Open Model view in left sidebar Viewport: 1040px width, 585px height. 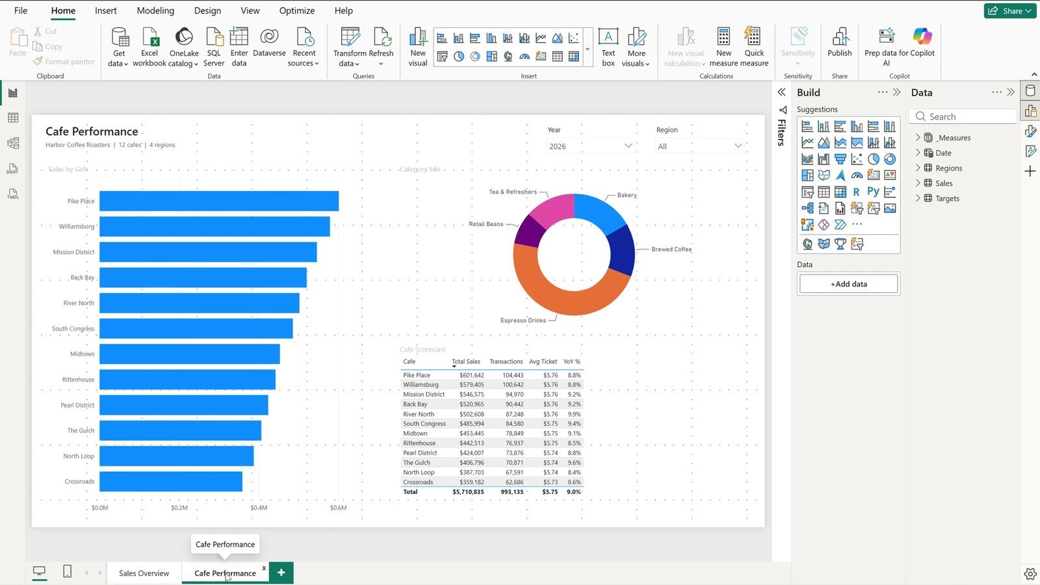pos(13,143)
